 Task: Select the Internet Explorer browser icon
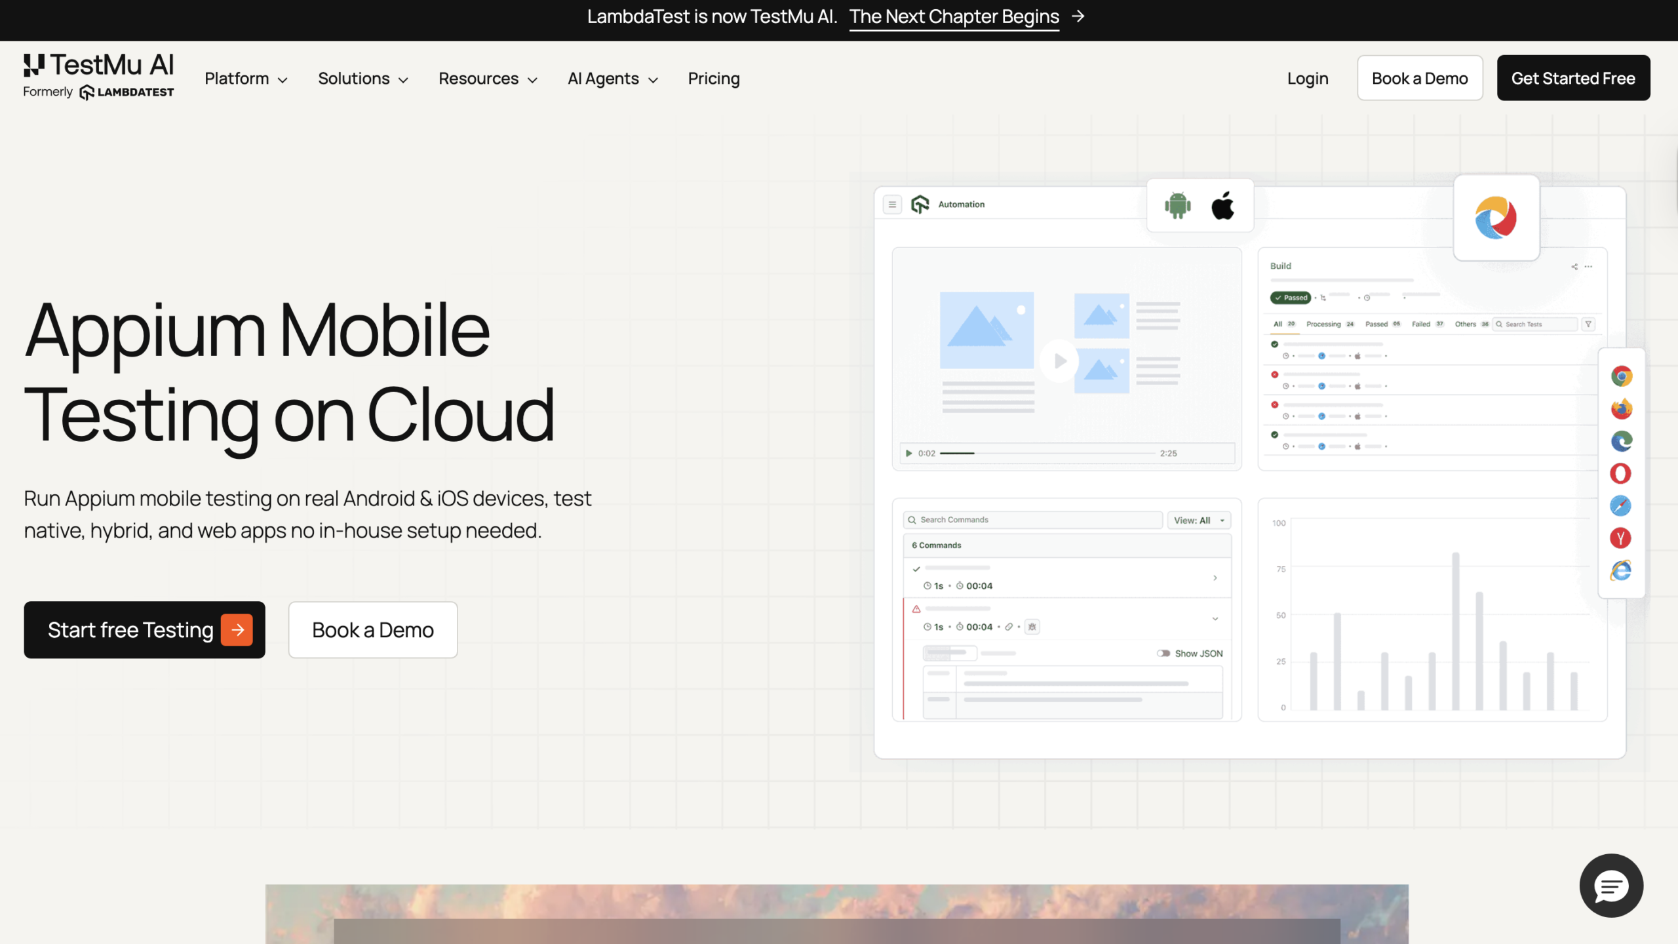1621,570
